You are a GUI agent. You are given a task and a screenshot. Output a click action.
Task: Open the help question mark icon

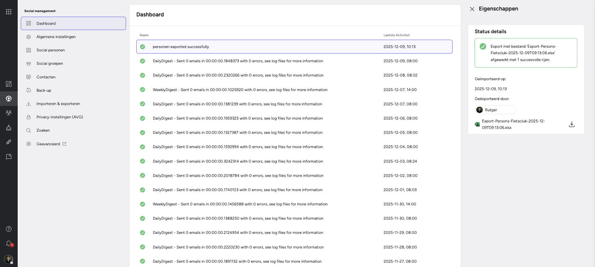click(x=9, y=229)
